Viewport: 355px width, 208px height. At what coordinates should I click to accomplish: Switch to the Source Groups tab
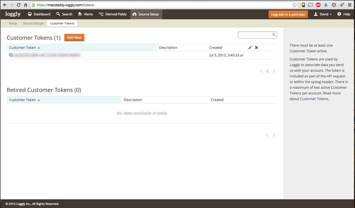point(33,23)
